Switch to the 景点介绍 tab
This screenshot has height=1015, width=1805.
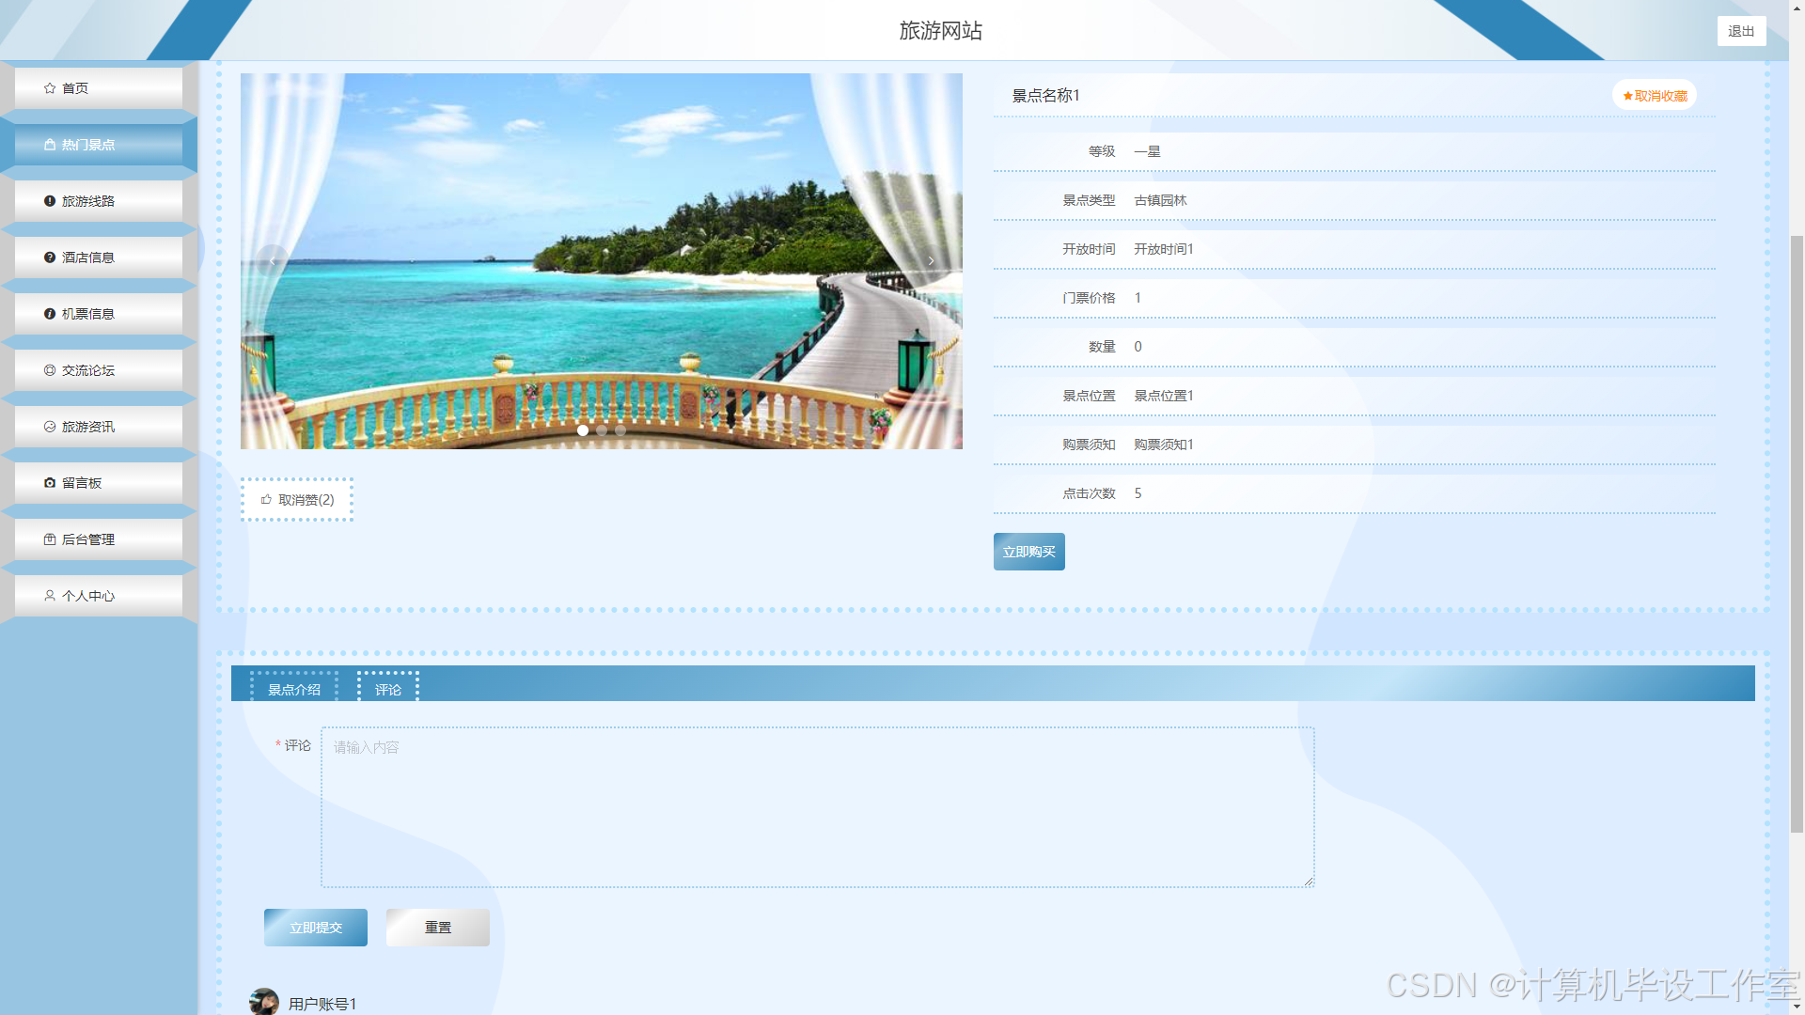(x=294, y=690)
